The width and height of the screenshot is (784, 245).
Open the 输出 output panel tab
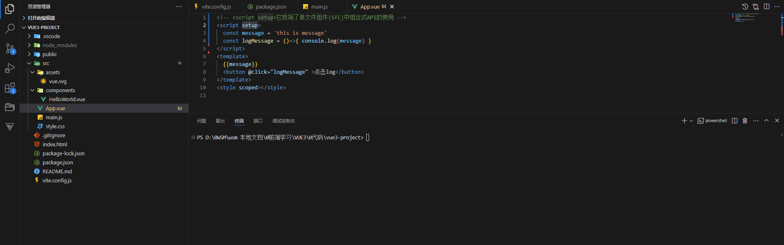point(220,121)
